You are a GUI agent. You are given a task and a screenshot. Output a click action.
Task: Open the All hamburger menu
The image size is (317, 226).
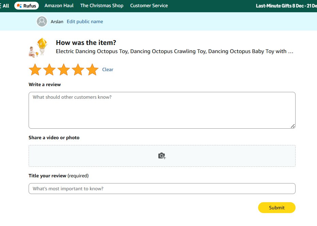[5, 6]
